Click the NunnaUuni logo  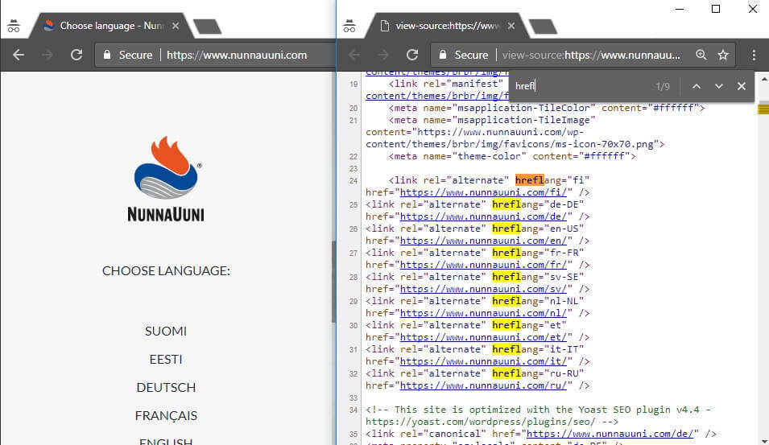pos(166,179)
